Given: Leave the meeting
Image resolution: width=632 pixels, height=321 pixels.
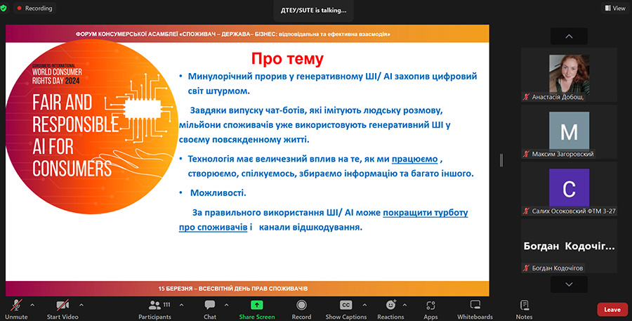Looking at the screenshot, I should (x=612, y=310).
